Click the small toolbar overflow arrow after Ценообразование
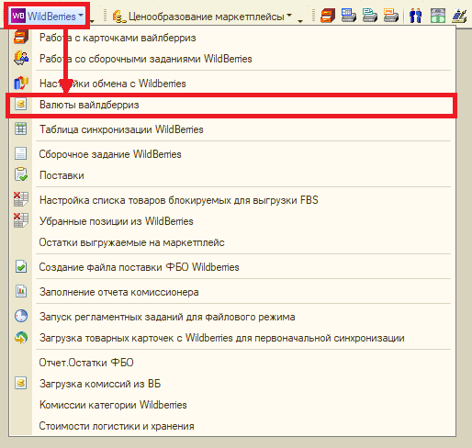The height and width of the screenshot is (448, 472). (300, 21)
